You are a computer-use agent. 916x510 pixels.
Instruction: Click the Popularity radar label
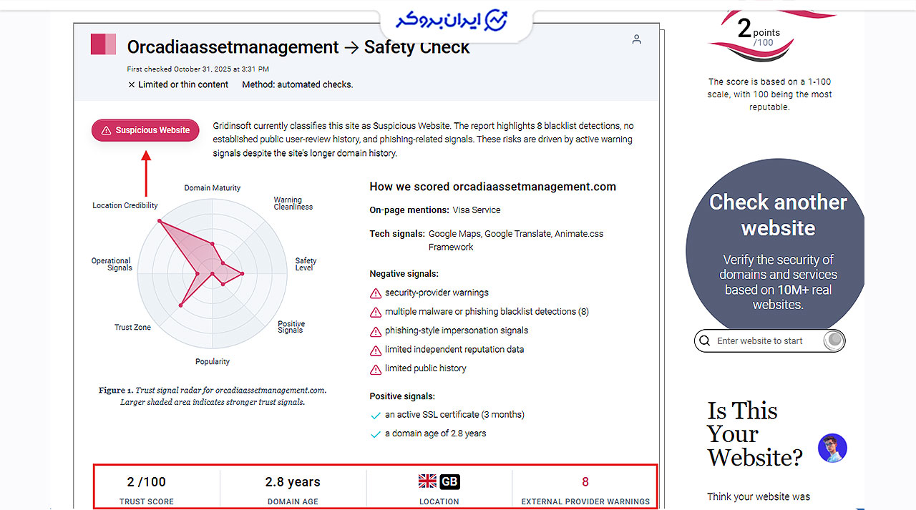(213, 362)
